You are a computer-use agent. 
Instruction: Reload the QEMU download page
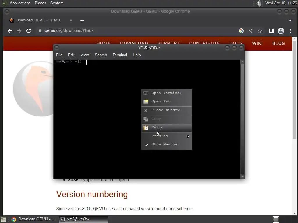(29, 31)
